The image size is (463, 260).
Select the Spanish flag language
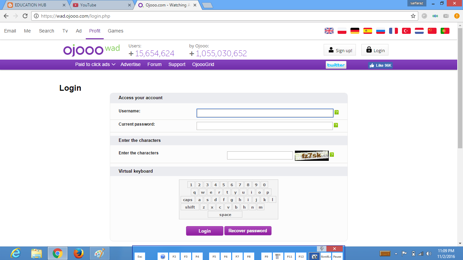click(368, 31)
